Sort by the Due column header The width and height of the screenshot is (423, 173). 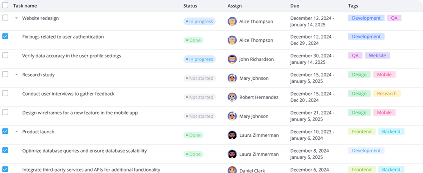[295, 6]
